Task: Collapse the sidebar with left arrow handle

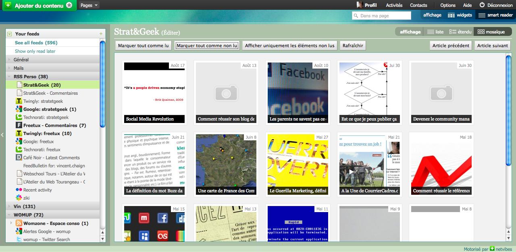Action: [2, 135]
